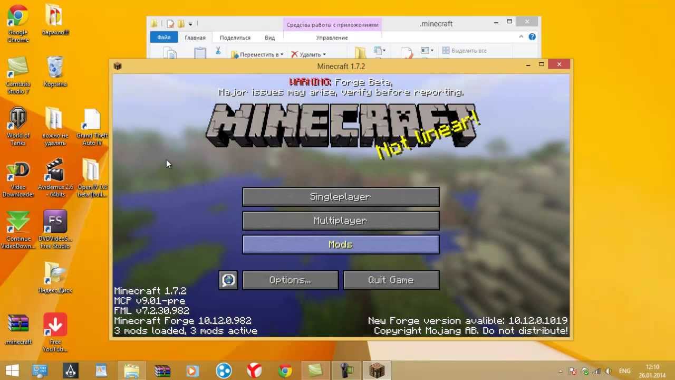
Task: Click network signal icon in tray
Action: pos(597,371)
